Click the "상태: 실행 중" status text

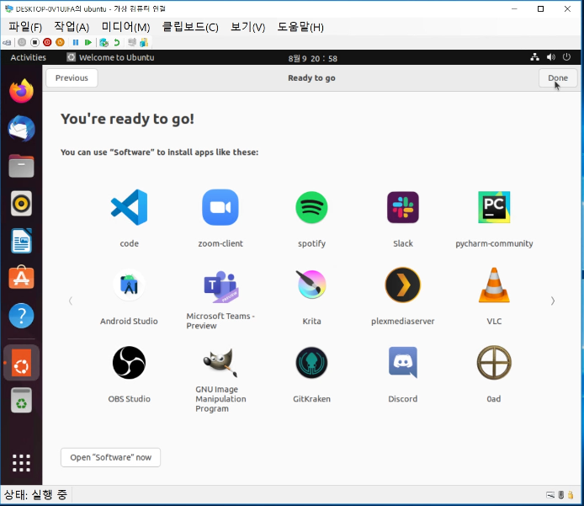point(35,495)
